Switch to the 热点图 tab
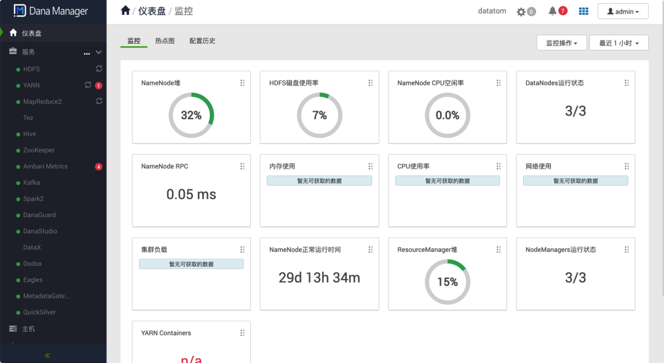Screen dimensions: 664x363 pos(165,41)
